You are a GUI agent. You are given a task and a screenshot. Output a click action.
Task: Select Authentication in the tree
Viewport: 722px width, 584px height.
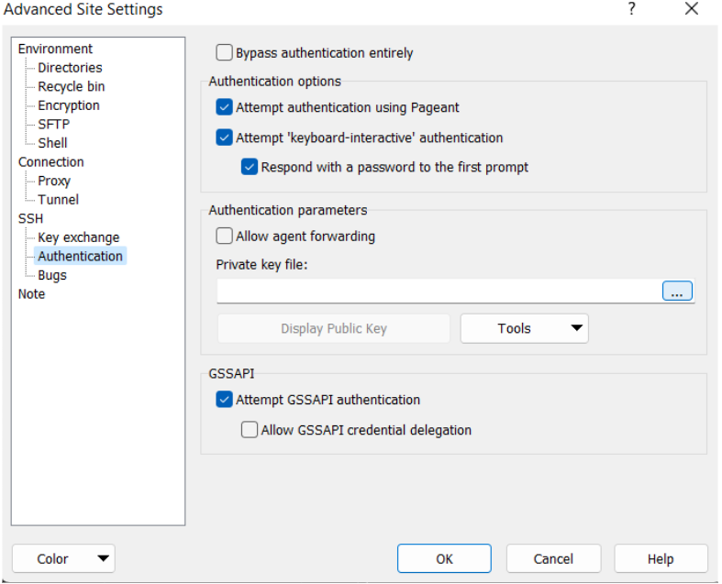(80, 257)
